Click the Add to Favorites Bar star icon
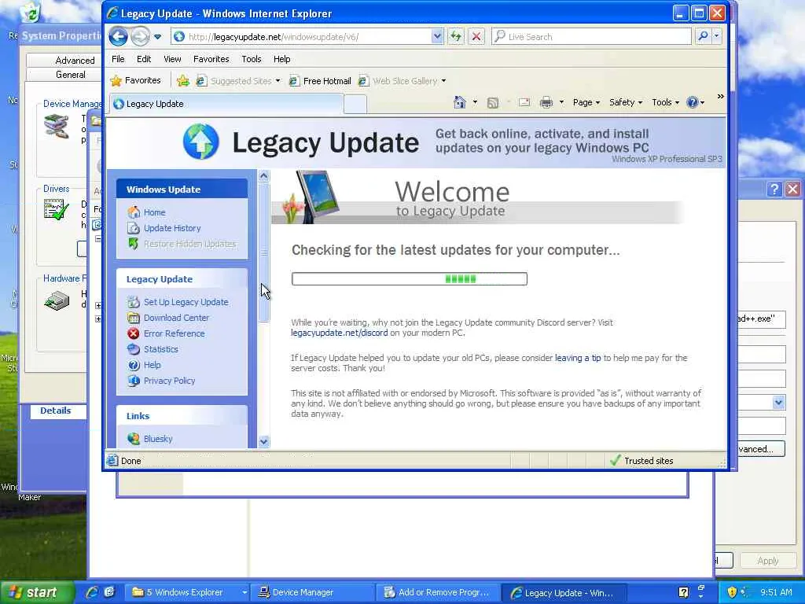 click(x=182, y=81)
